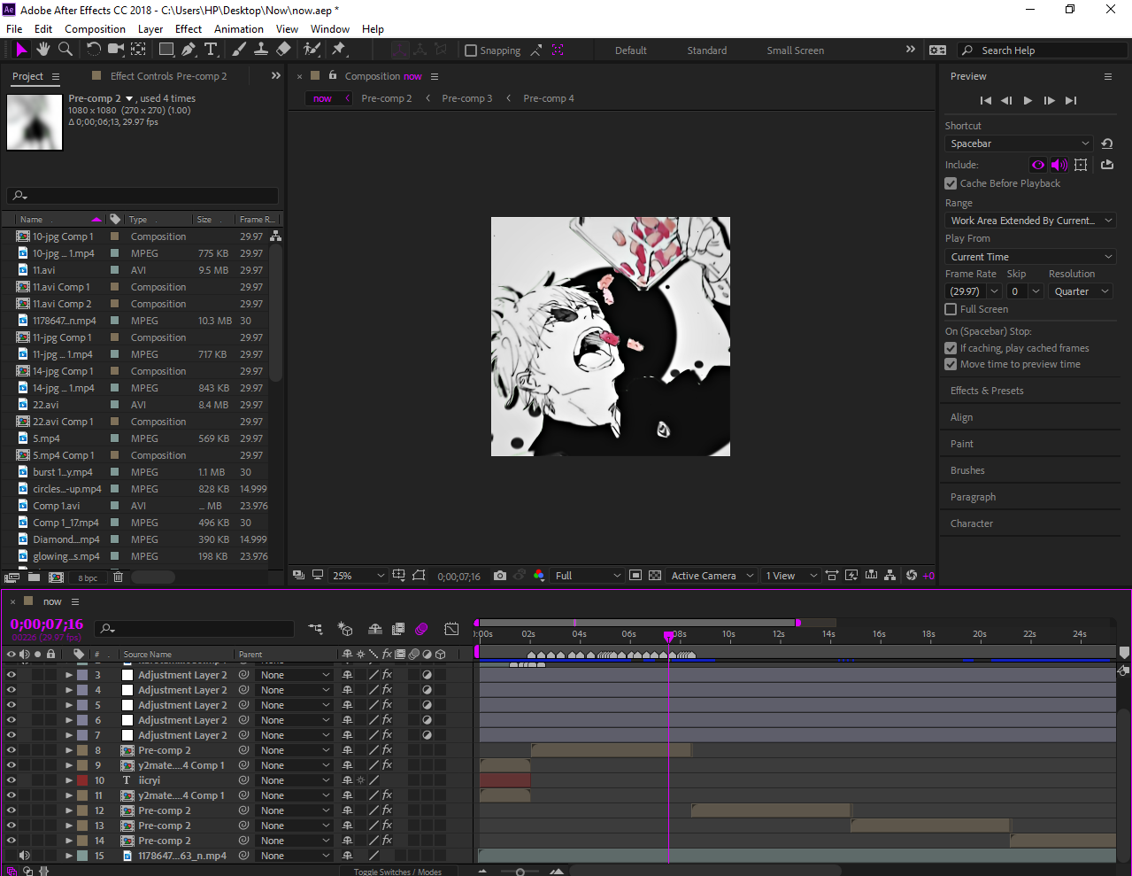Viewport: 1132px width, 876px height.
Task: Select the Horizontal Type tool
Action: 211,50
